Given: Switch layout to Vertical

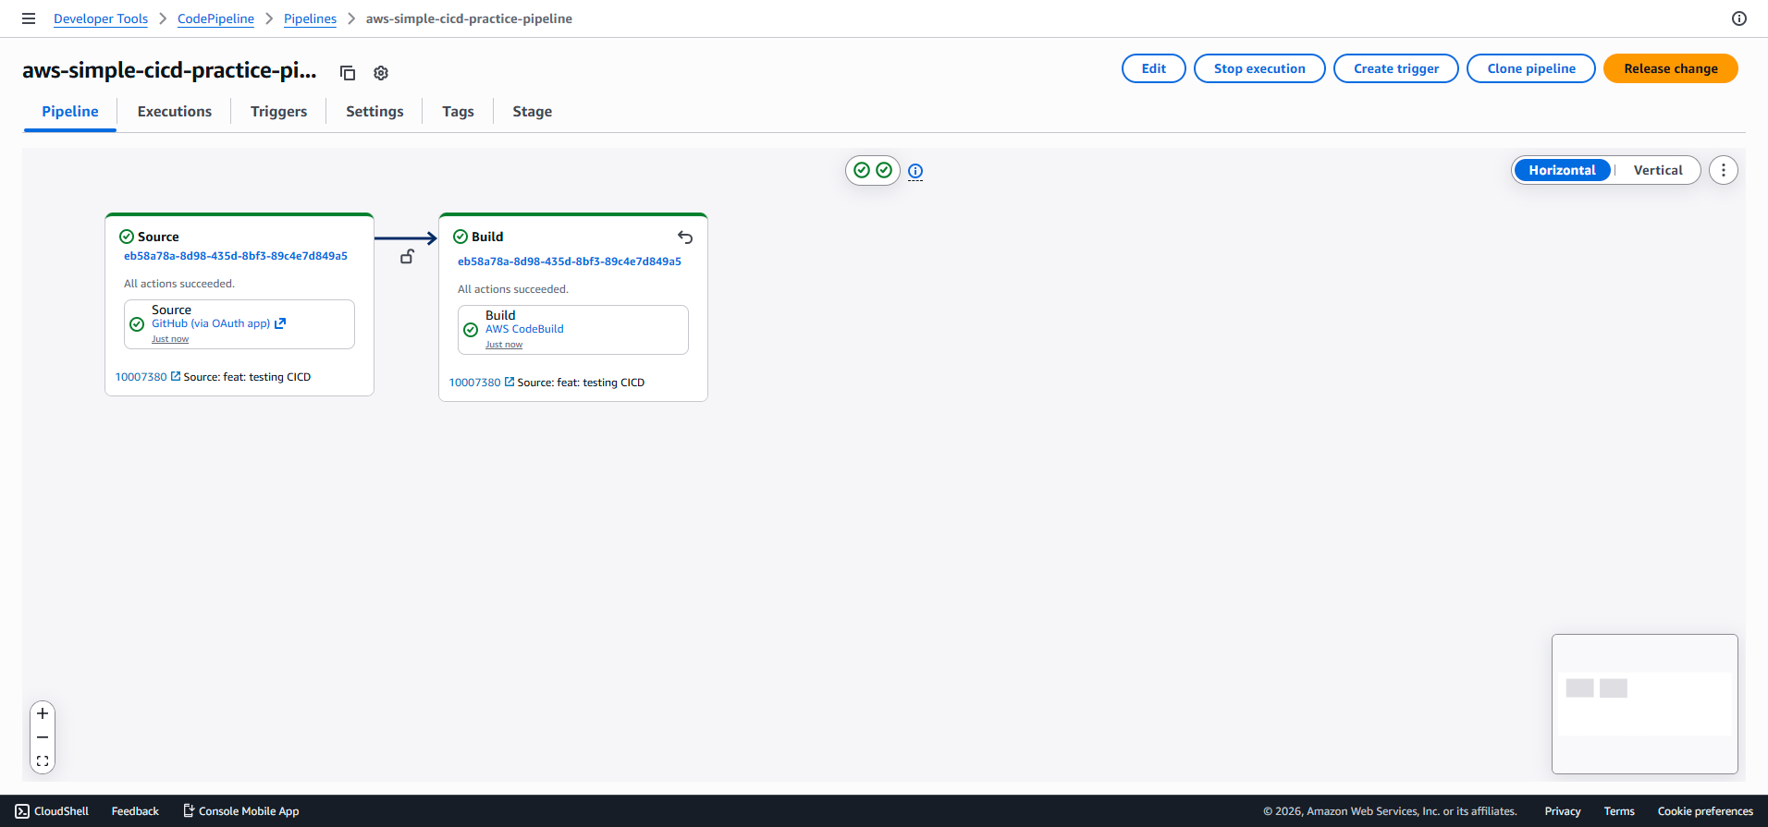Looking at the screenshot, I should [x=1657, y=170].
